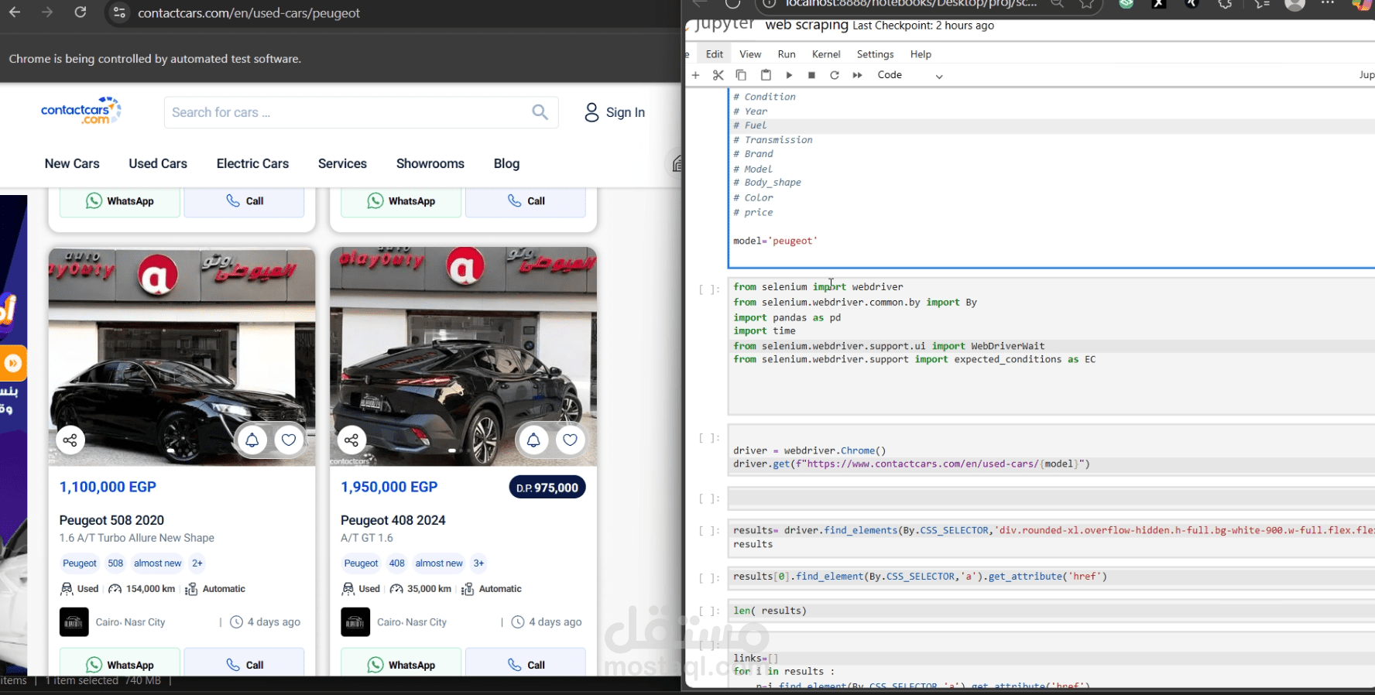Open the New Cars tab

pyautogui.click(x=72, y=163)
